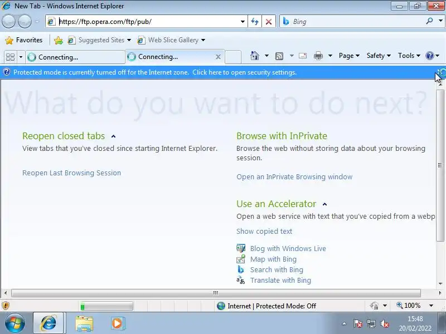Click the privacy report icon in status bar

point(374,306)
